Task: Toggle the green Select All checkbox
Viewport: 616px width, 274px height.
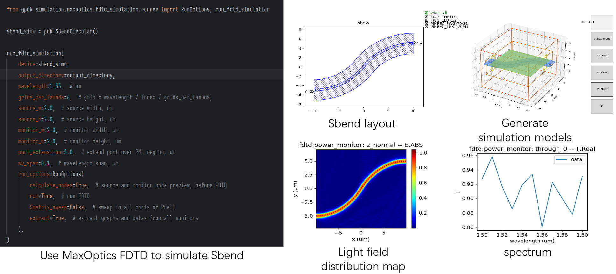Action: click(426, 13)
